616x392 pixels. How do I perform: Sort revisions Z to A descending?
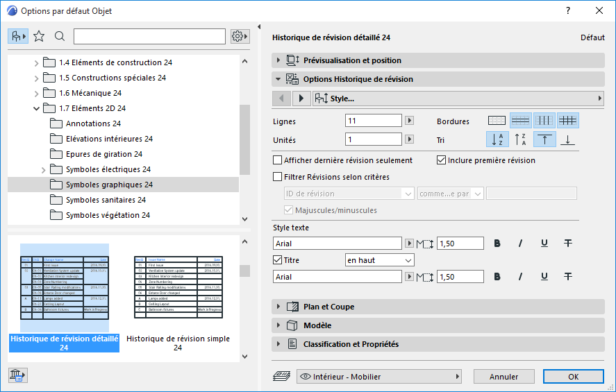coord(521,139)
